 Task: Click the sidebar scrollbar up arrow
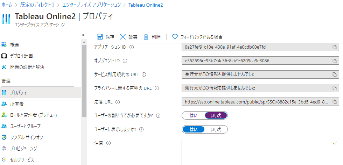[x=84, y=42]
